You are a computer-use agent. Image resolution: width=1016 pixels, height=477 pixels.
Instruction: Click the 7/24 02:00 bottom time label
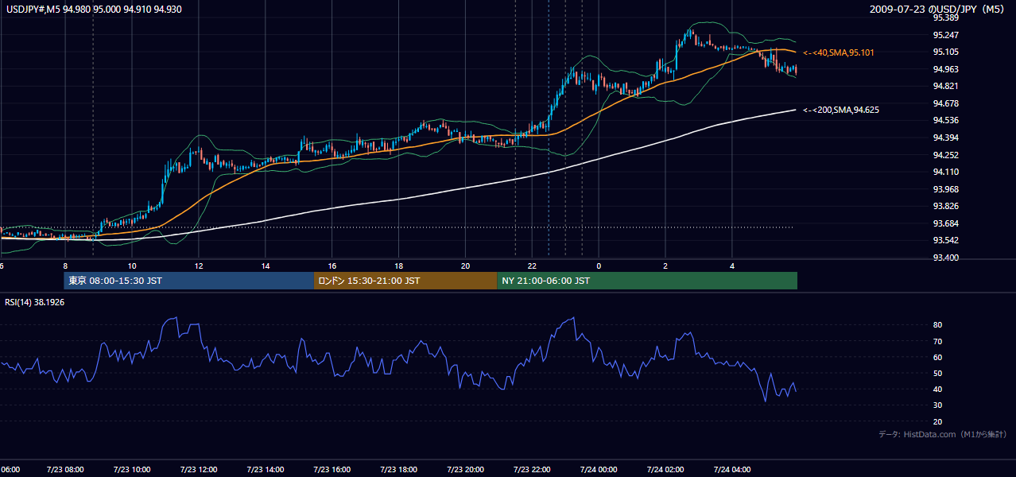[665, 470]
